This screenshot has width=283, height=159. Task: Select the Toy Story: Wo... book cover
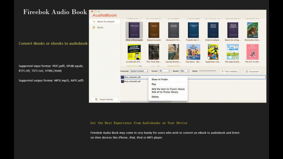click(193, 52)
